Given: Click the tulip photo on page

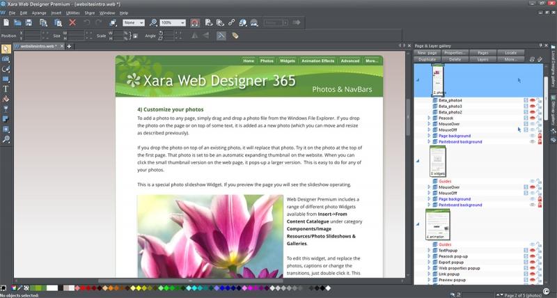Looking at the screenshot, I should tap(210, 236).
